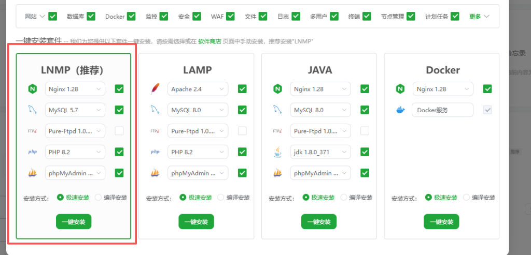Click the LAMP card title
This screenshot has height=255, width=531.
198,70
